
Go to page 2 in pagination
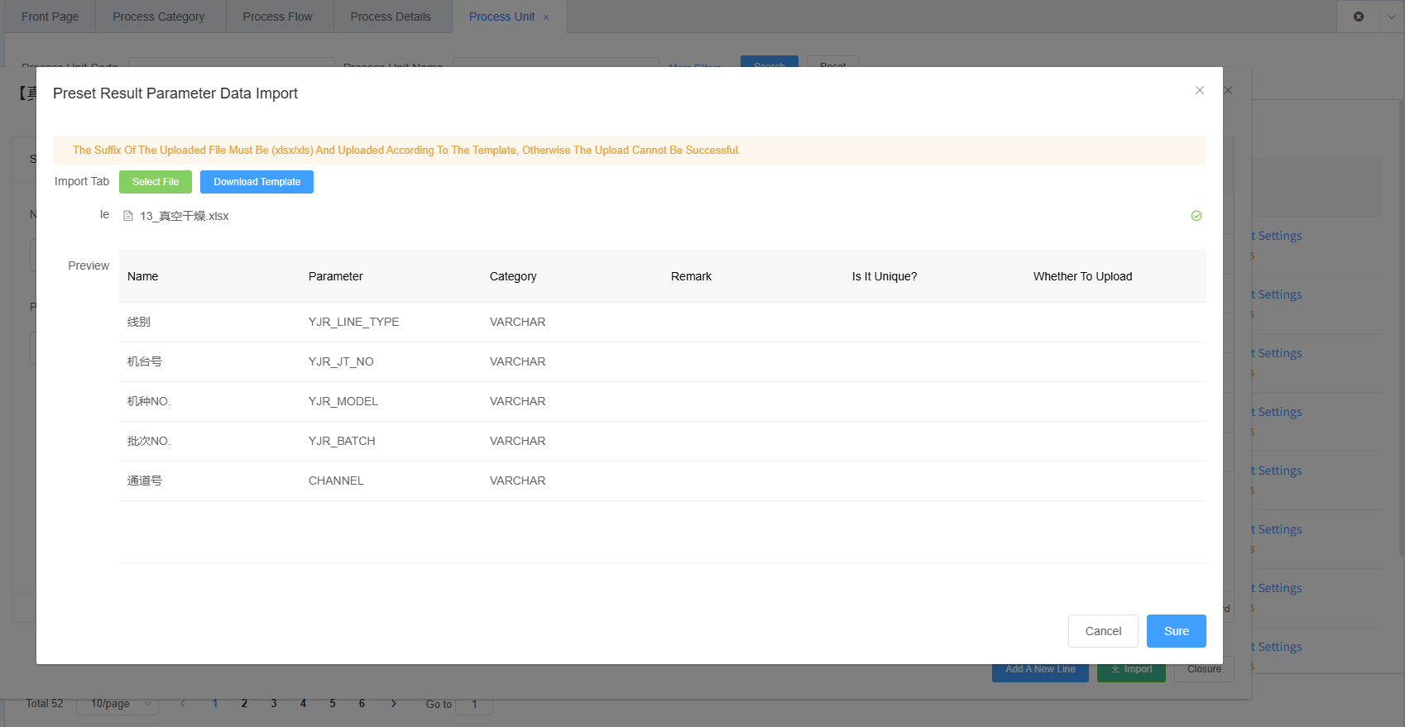point(244,704)
